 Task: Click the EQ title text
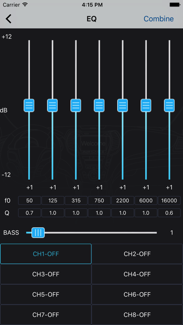(91, 19)
